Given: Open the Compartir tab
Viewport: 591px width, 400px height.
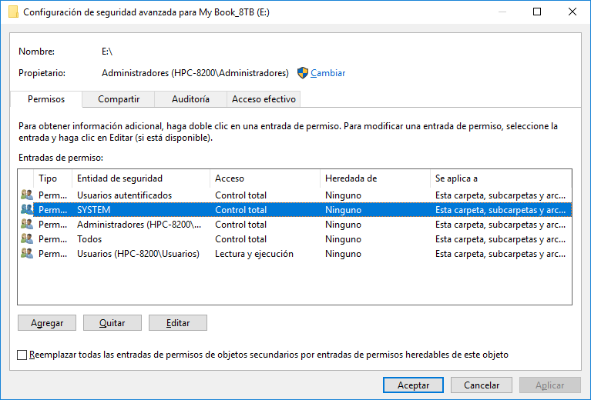Looking at the screenshot, I should [x=119, y=99].
